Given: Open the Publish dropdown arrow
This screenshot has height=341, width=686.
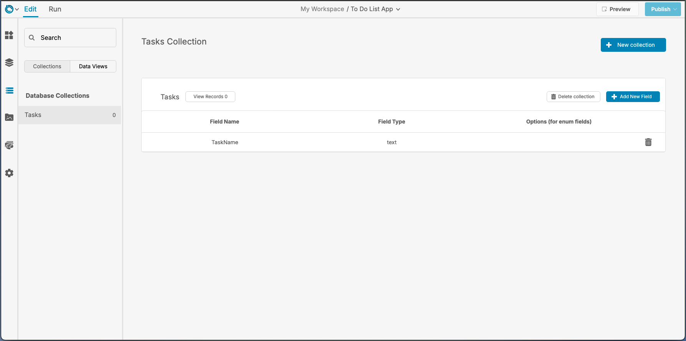Looking at the screenshot, I should coord(675,9).
